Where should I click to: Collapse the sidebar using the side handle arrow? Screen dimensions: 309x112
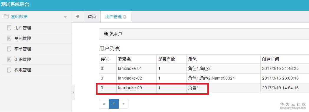[x=73, y=92]
